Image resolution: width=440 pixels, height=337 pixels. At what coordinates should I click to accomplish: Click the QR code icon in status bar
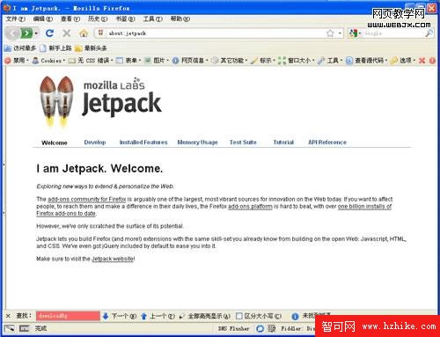(x=272, y=328)
